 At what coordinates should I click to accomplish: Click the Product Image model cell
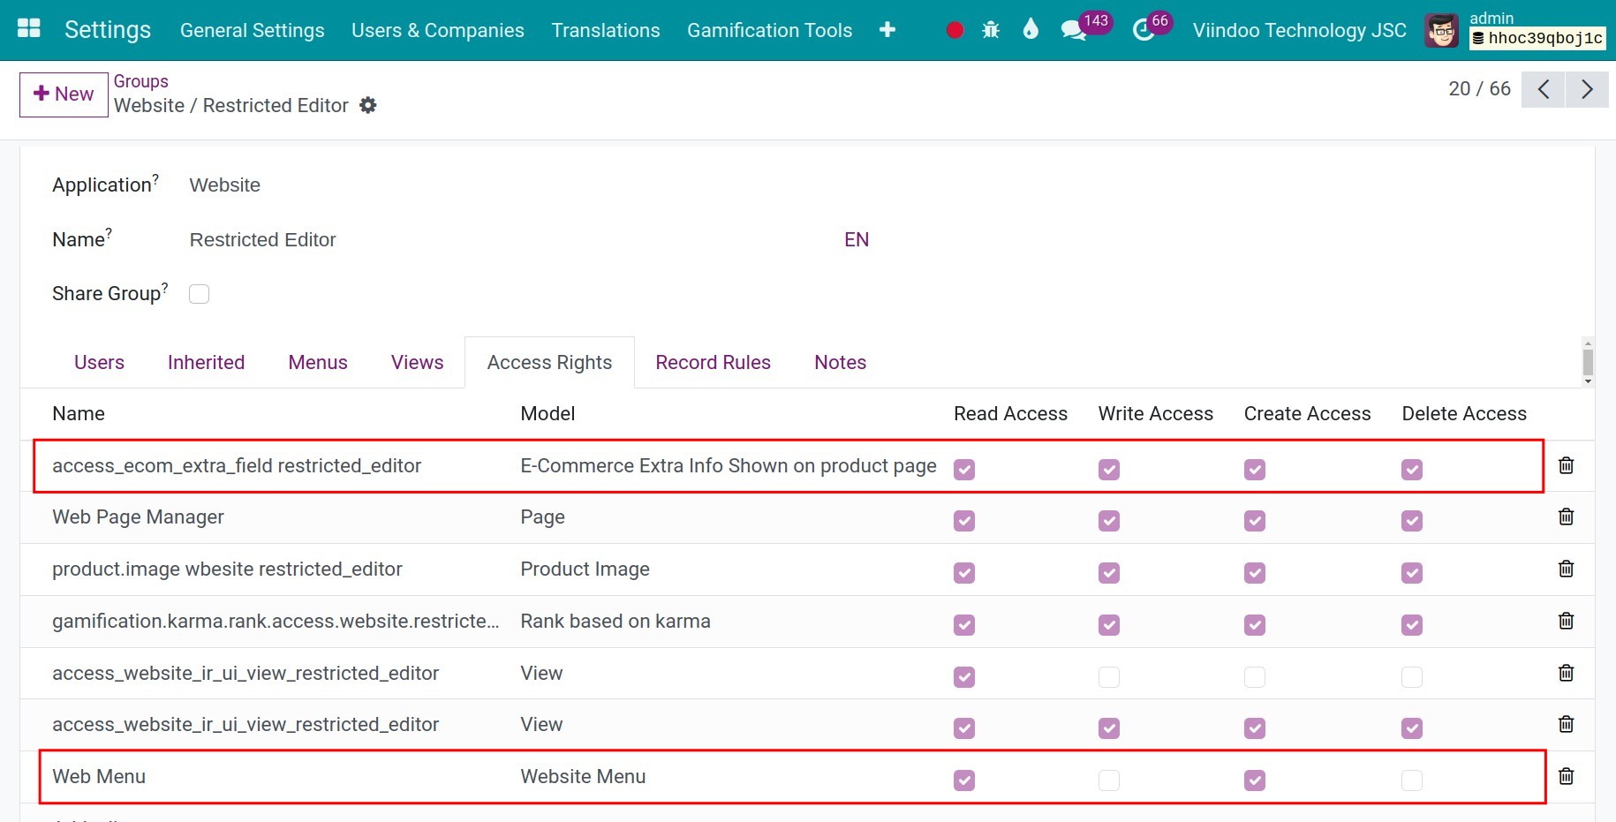click(585, 569)
